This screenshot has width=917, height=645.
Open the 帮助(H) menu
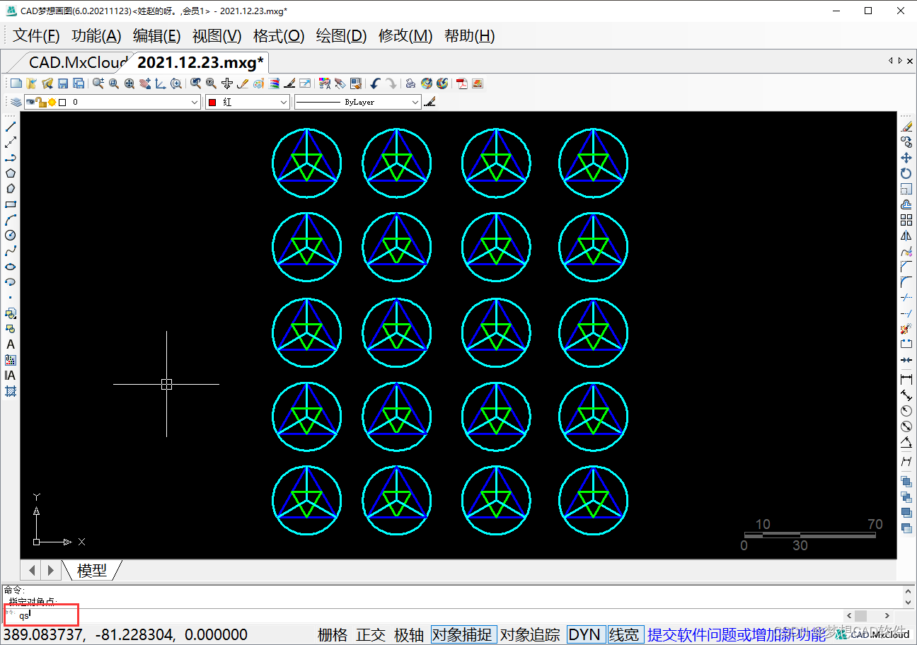coord(469,35)
